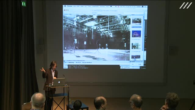Click the menu bar clock
The width and height of the screenshot is (195, 110).
coord(130,6)
